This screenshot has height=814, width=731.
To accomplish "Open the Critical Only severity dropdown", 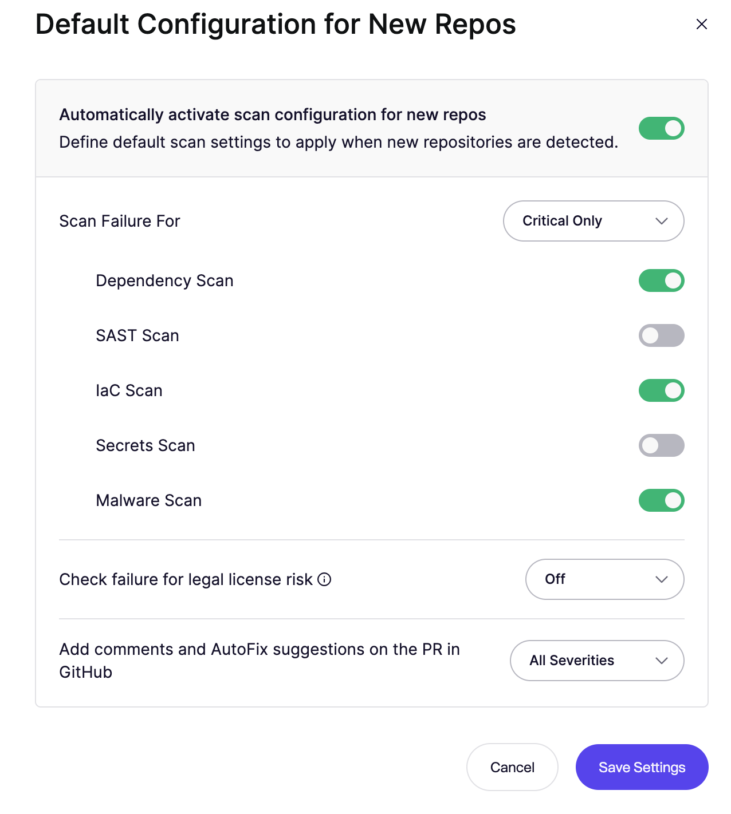I will coord(593,221).
